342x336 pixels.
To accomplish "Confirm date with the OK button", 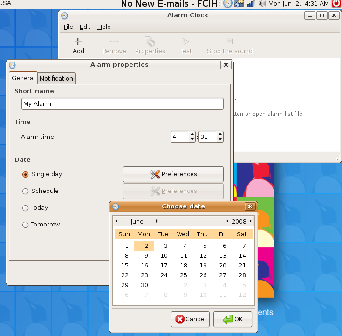I will [233, 319].
